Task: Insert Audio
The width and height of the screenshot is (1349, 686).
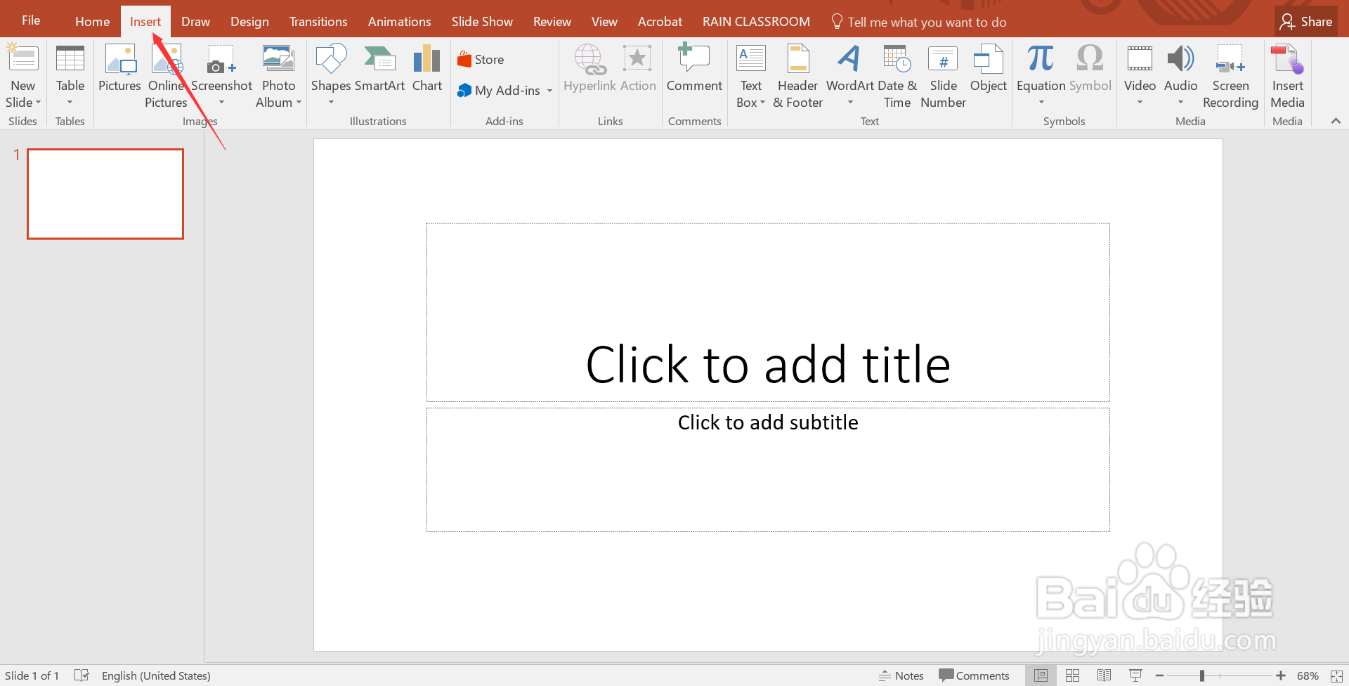Action: [1180, 75]
